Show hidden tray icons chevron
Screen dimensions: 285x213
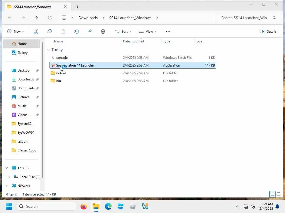pos(237,206)
